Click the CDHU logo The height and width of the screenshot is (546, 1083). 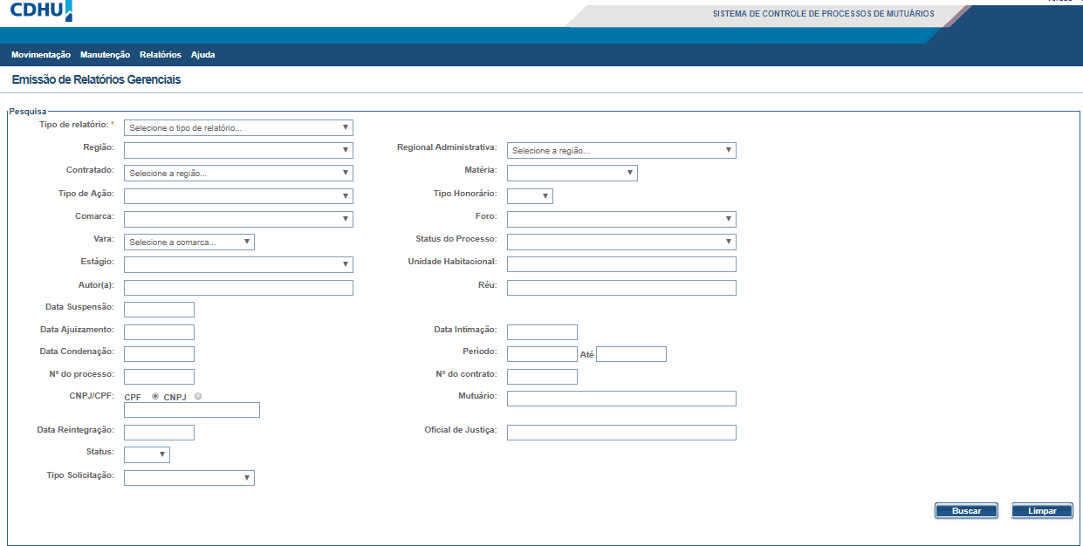pyautogui.click(x=41, y=10)
